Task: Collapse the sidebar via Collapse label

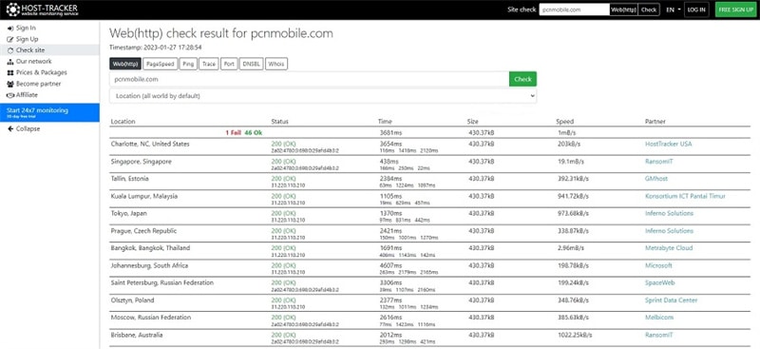Action: (x=28, y=129)
